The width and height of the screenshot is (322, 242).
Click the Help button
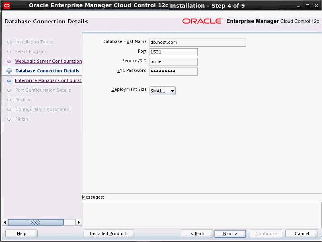click(x=22, y=234)
